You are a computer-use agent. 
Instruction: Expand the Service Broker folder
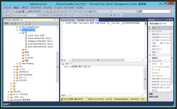[14, 75]
